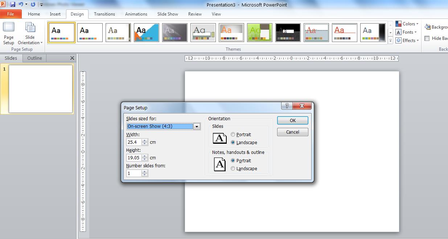Click the Themes gallery More arrow
The image size is (448, 239).
click(391, 40)
